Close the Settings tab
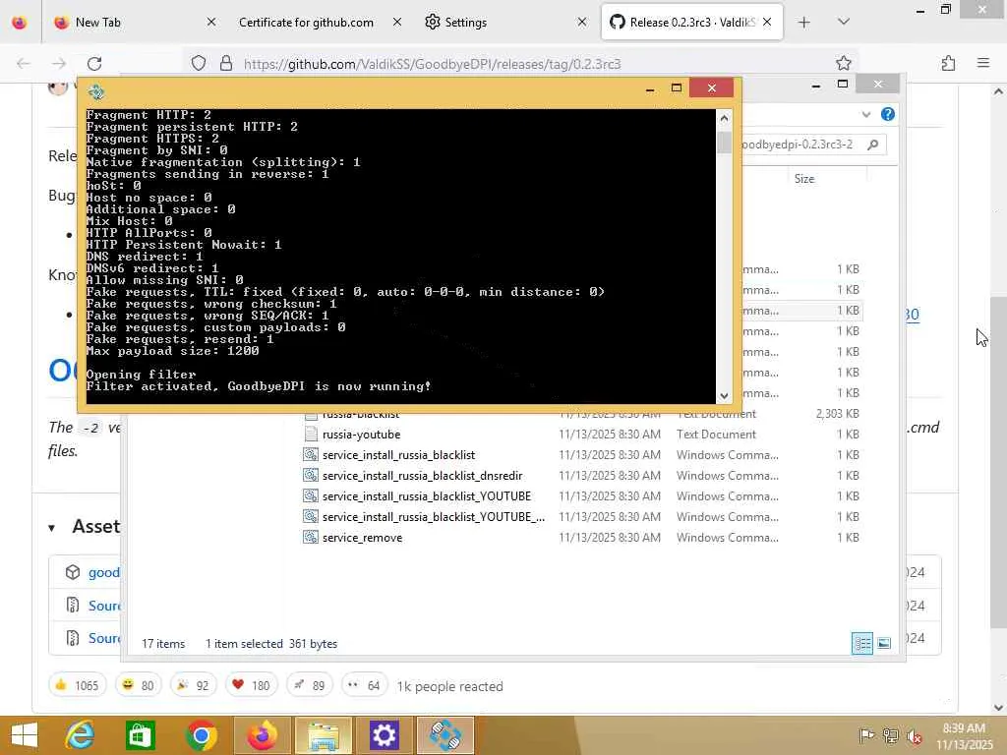The image size is (1007, 755). [582, 22]
